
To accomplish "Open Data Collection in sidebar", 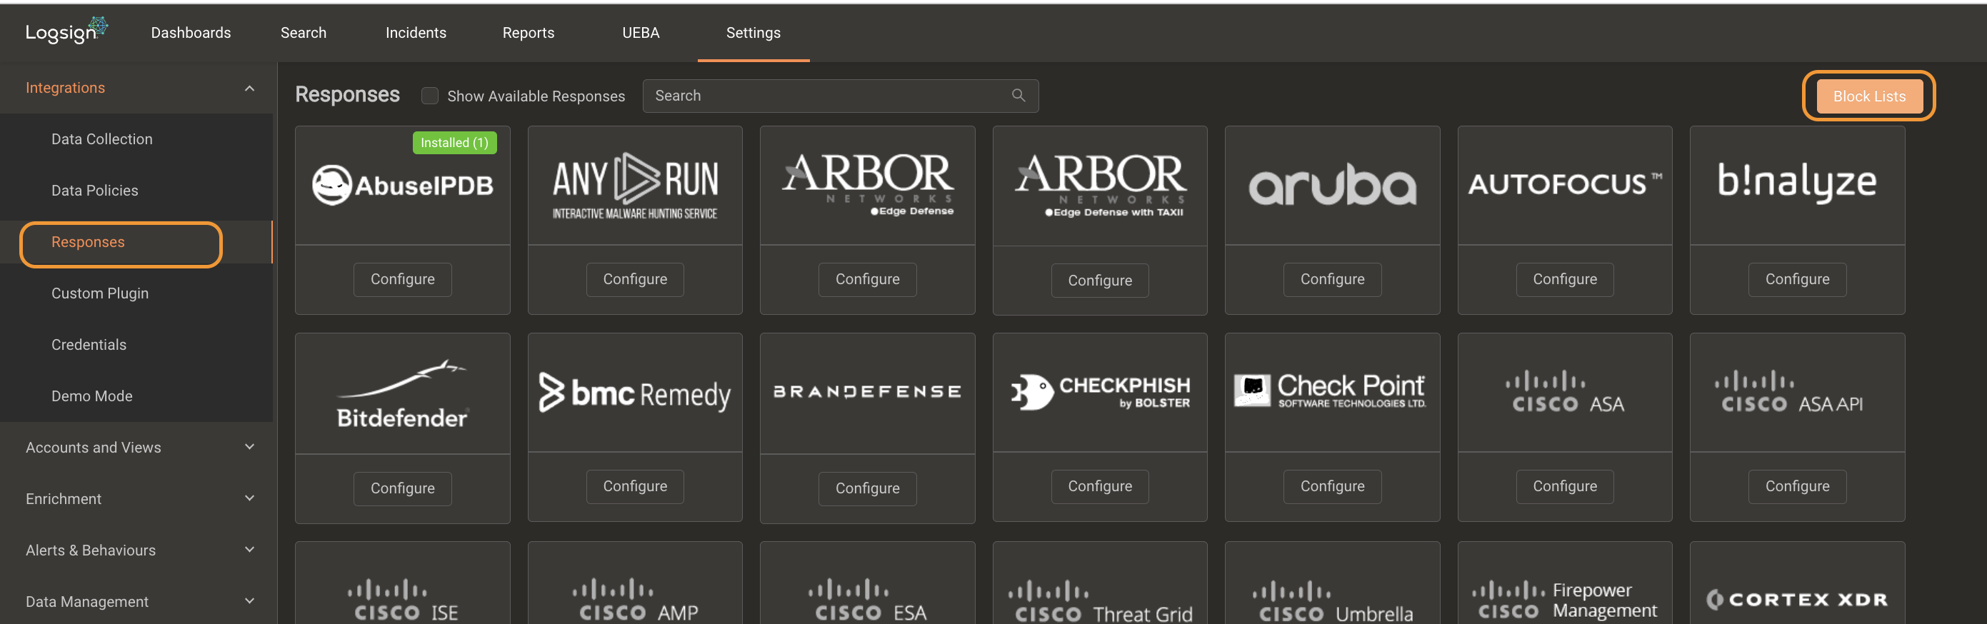I will pos(102,139).
